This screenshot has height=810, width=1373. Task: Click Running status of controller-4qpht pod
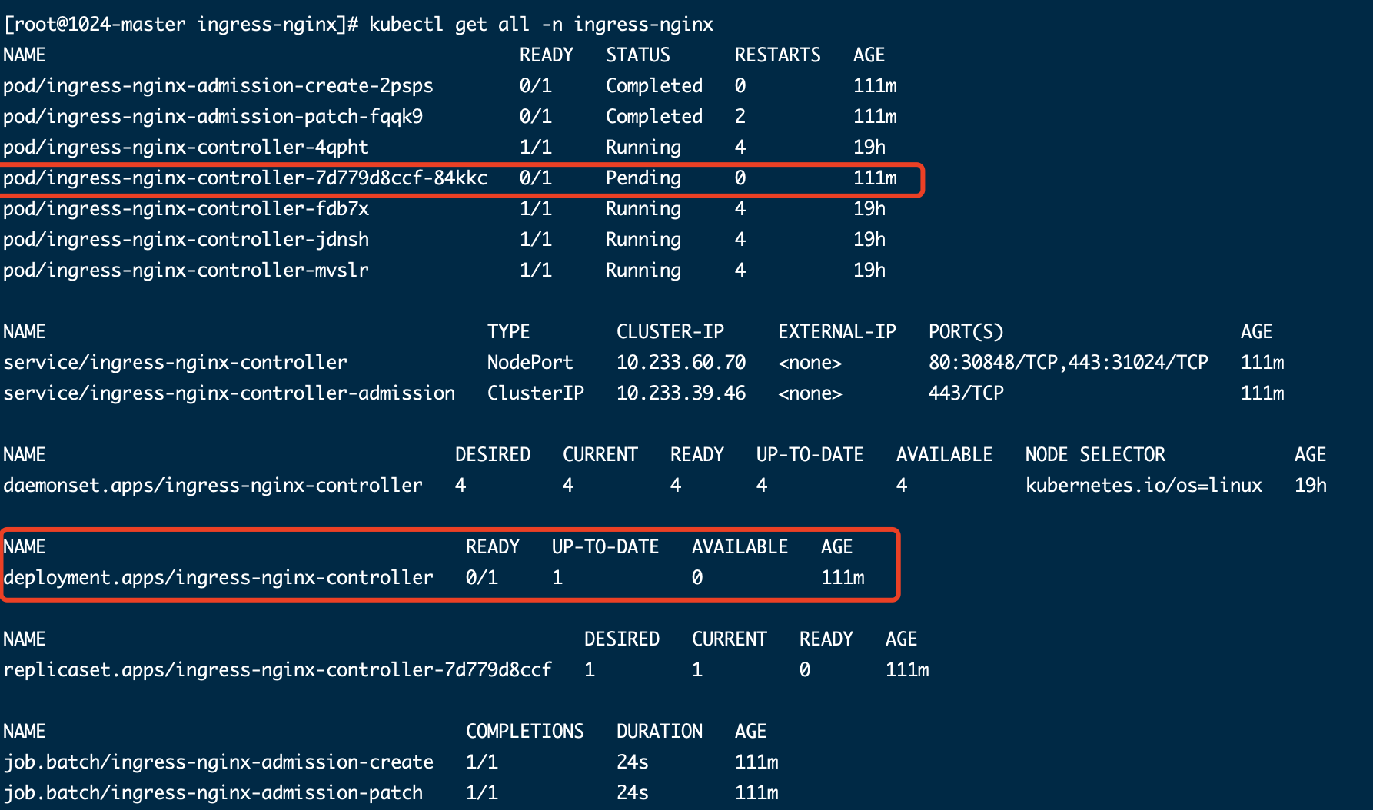coord(643,148)
